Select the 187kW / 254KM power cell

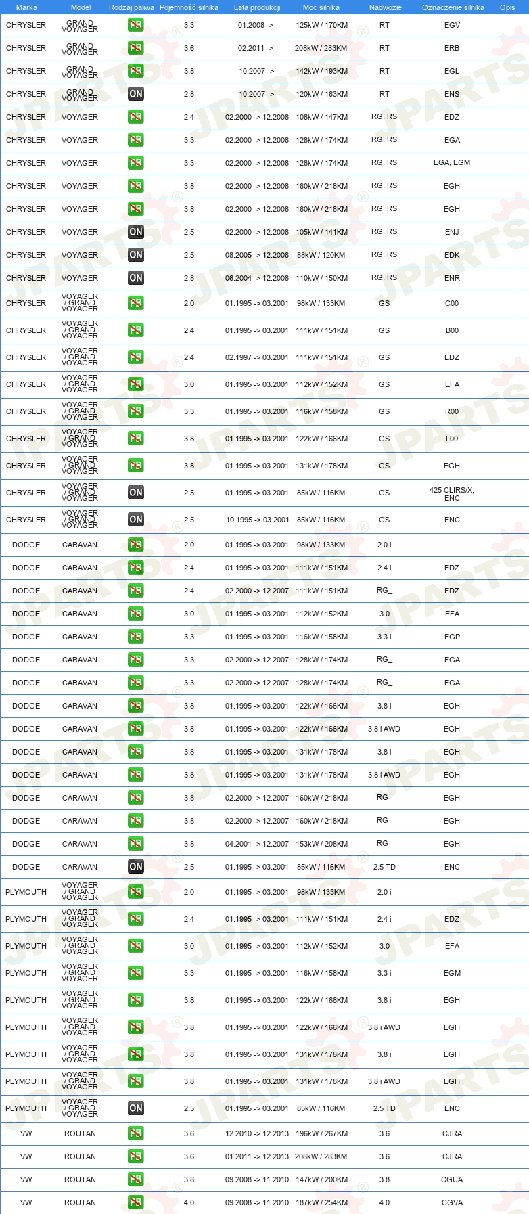point(321,1202)
